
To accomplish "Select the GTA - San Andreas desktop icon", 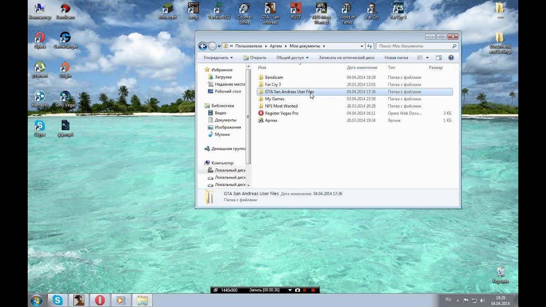I will 270,14.
